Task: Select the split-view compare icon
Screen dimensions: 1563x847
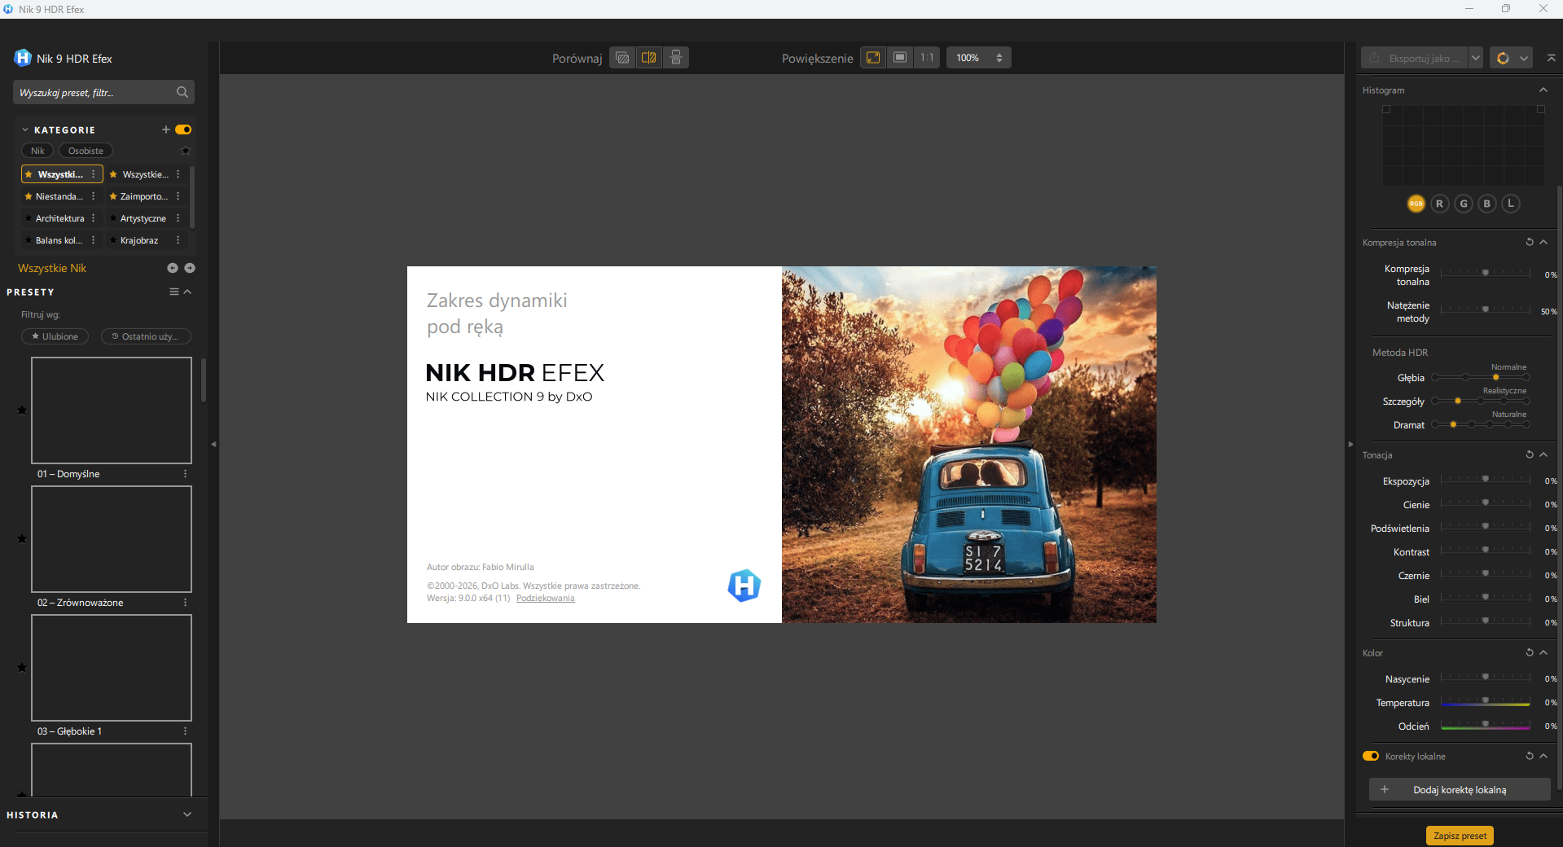Action: 649,58
